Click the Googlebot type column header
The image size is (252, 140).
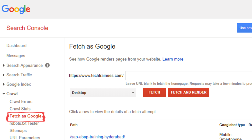tap(232, 125)
